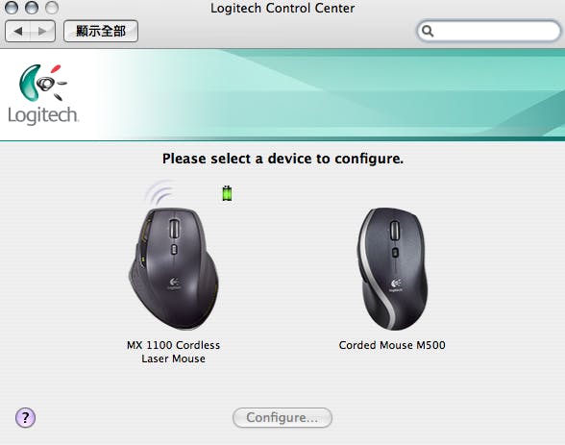This screenshot has height=445, width=565.
Task: Click the Corded Mouse M500 label
Action: click(x=392, y=345)
